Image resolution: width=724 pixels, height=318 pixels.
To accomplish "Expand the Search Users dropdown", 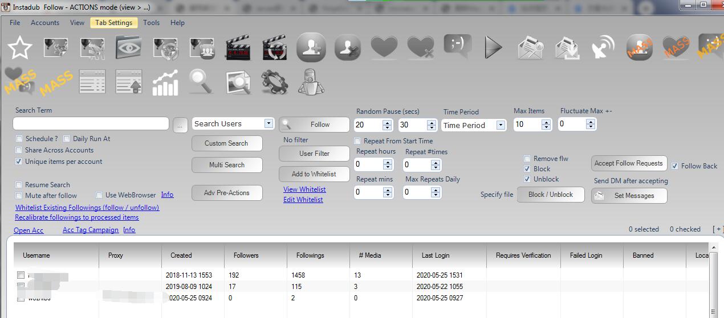I will (x=269, y=124).
